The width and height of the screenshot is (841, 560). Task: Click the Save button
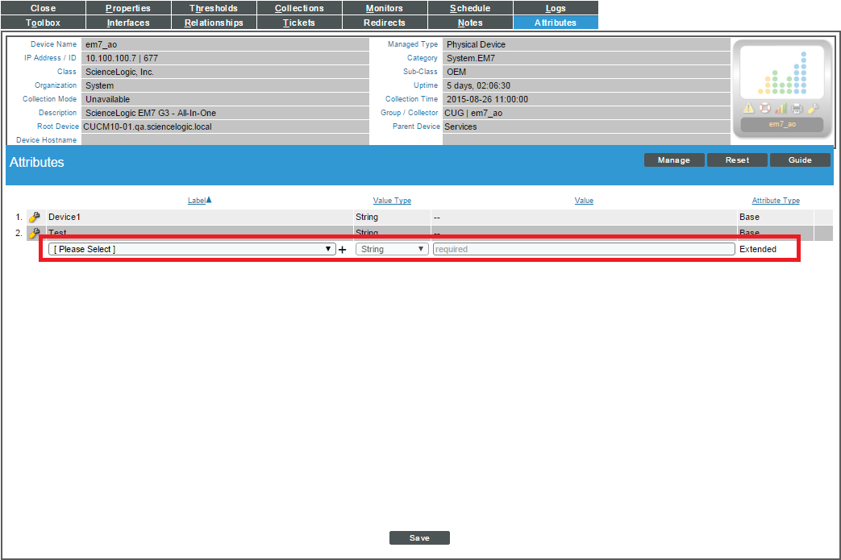pos(419,537)
